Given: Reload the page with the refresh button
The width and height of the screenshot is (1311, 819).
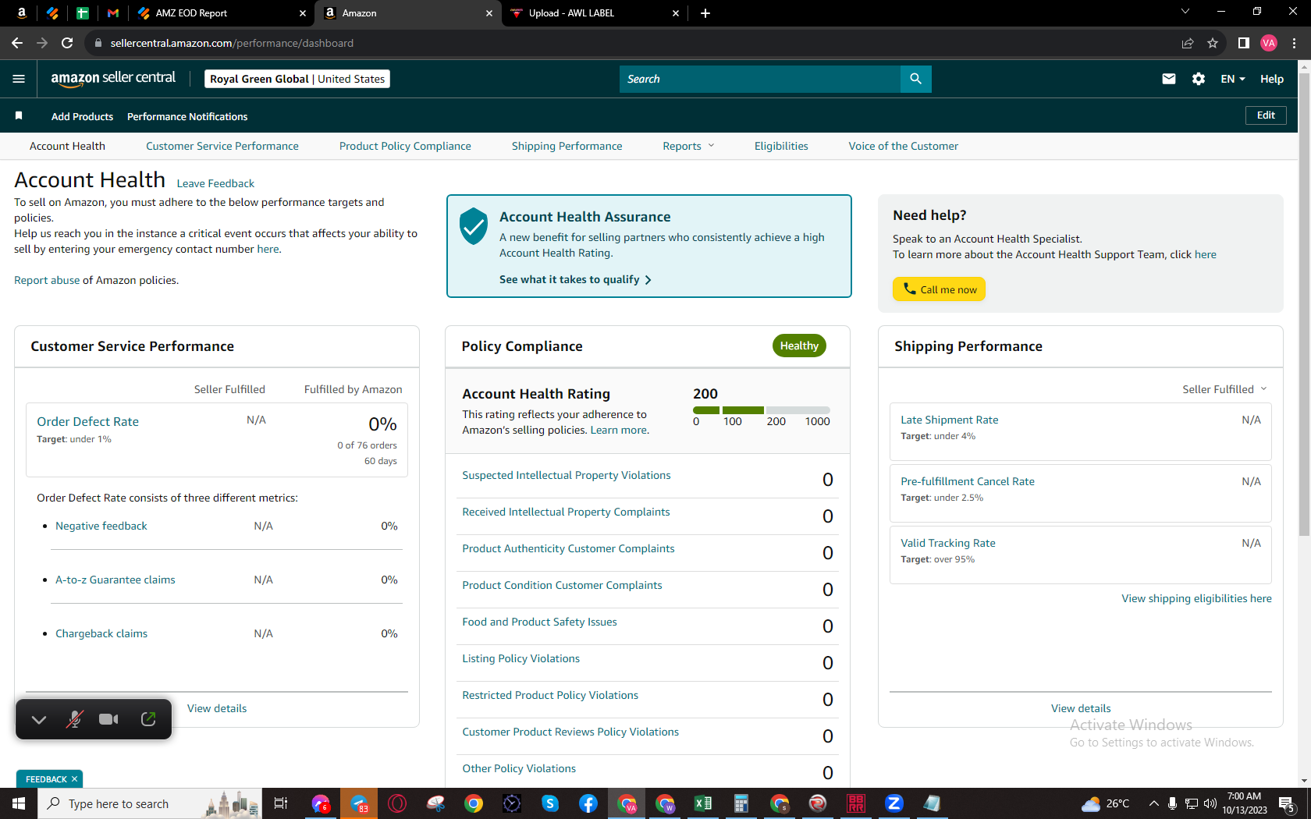Looking at the screenshot, I should click(x=67, y=43).
